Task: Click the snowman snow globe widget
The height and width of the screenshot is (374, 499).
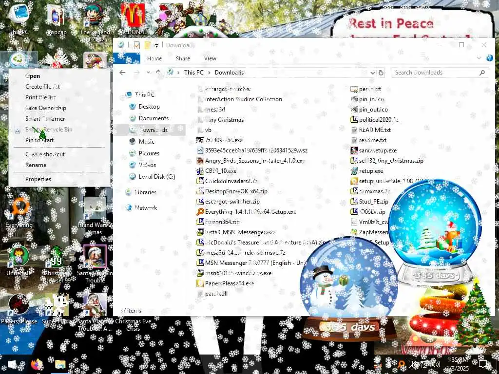Action: pos(348,288)
